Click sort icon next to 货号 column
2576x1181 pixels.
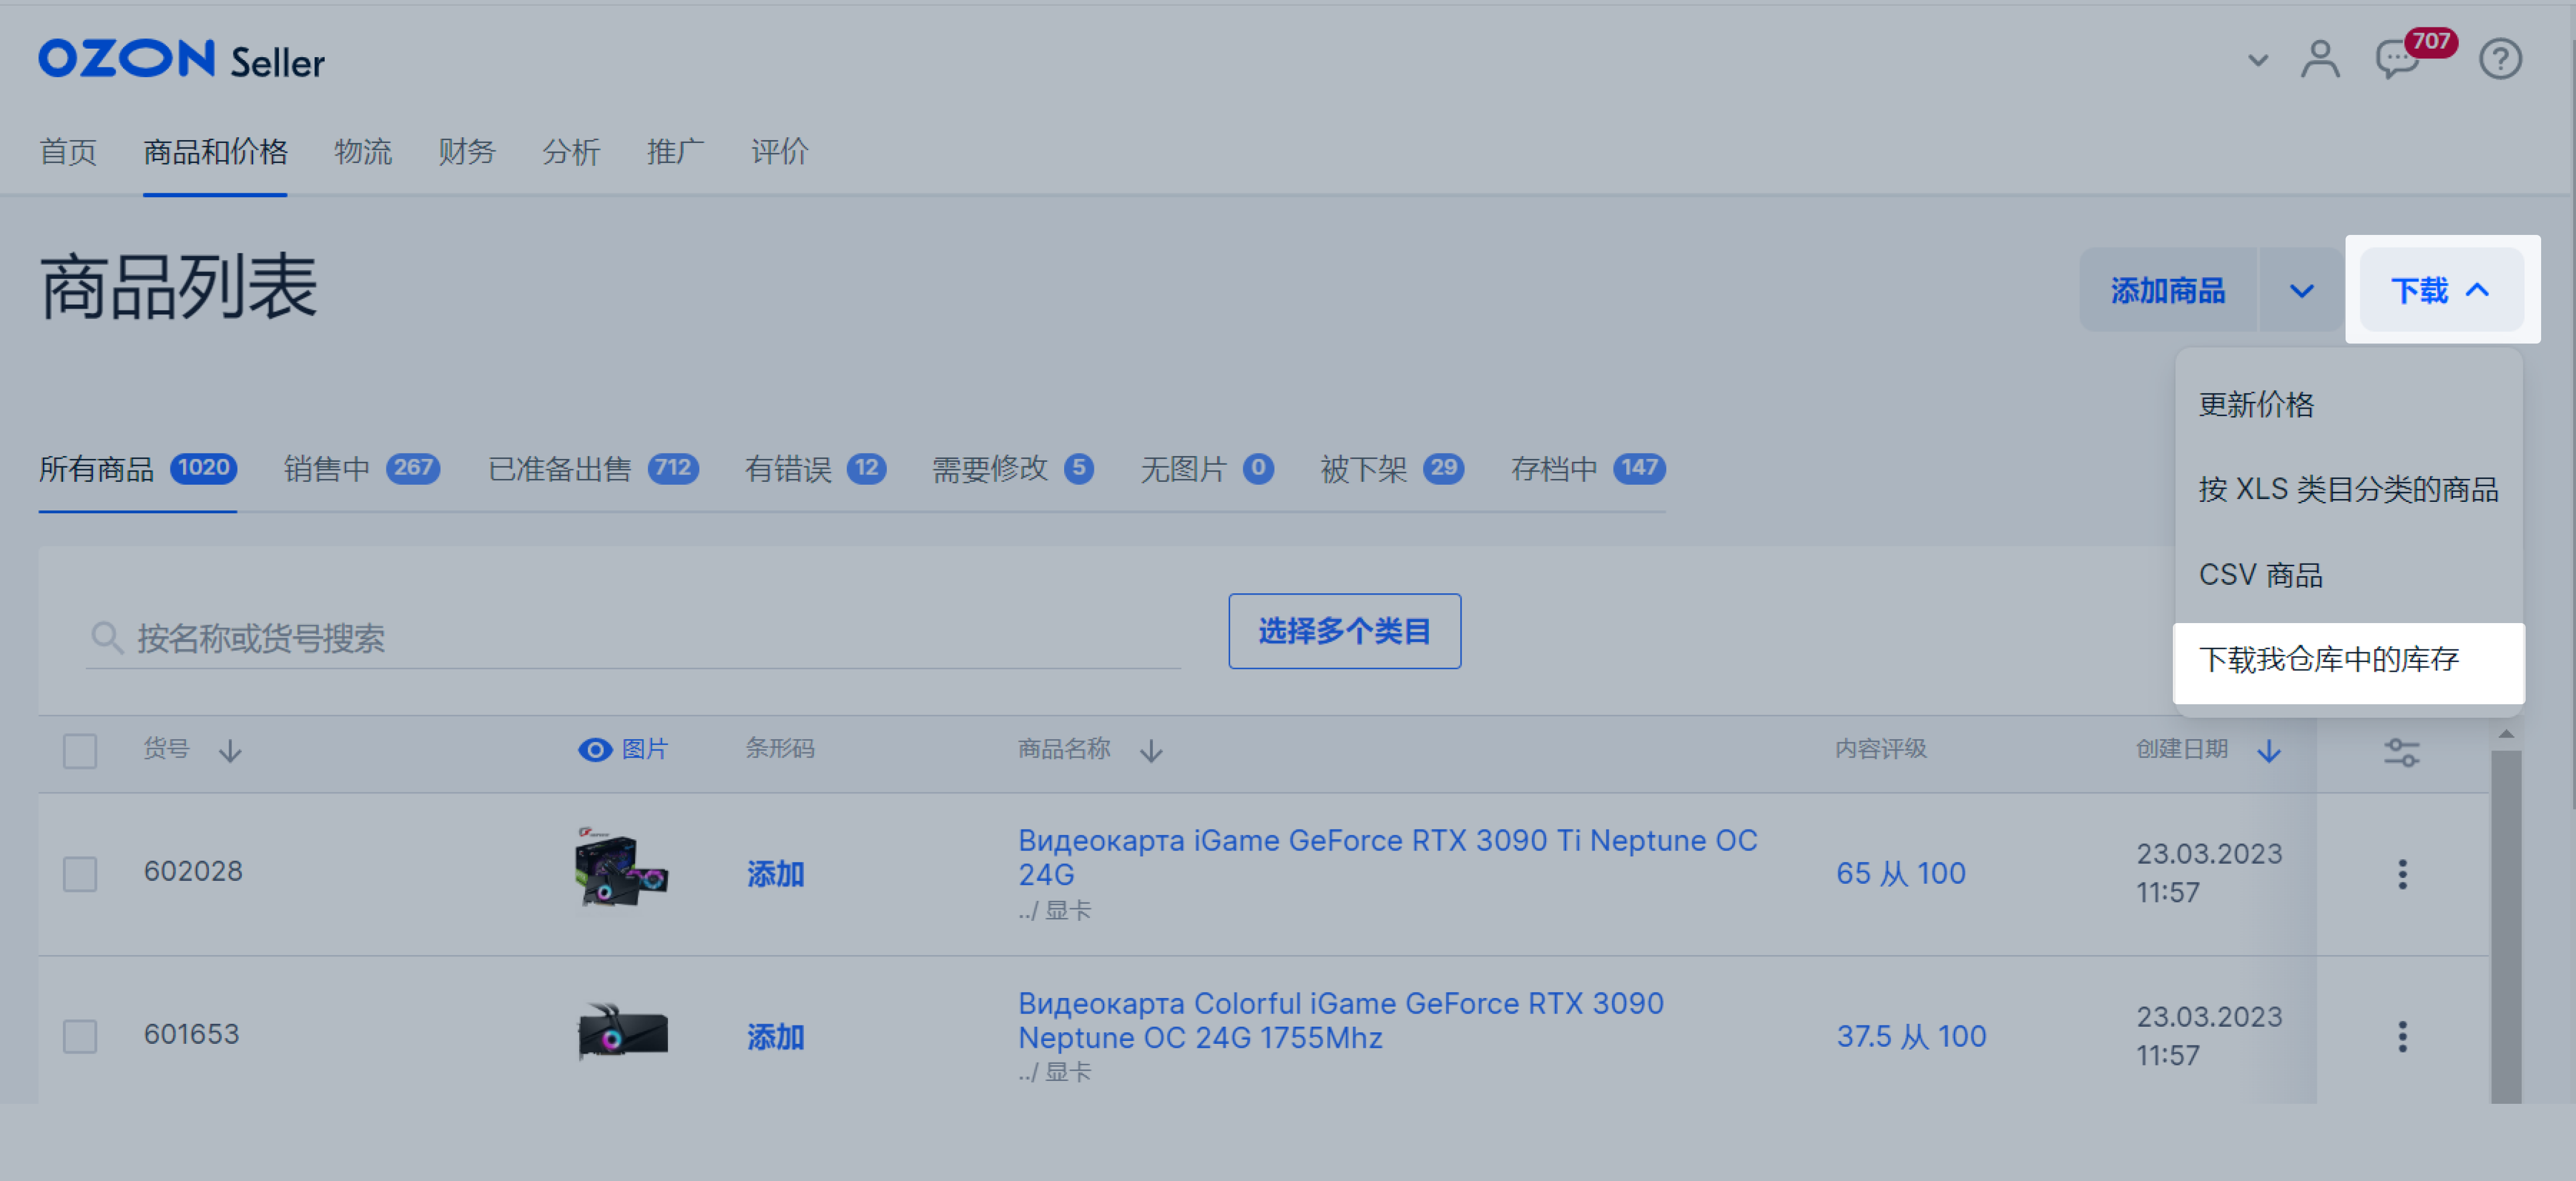click(230, 751)
